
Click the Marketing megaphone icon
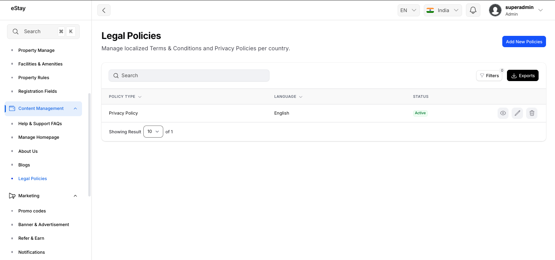pos(12,196)
